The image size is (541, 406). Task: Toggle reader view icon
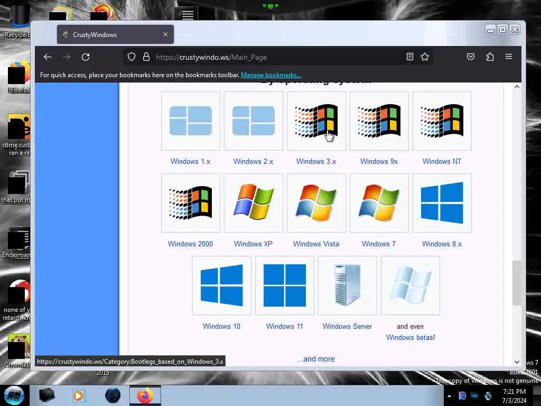coord(410,57)
